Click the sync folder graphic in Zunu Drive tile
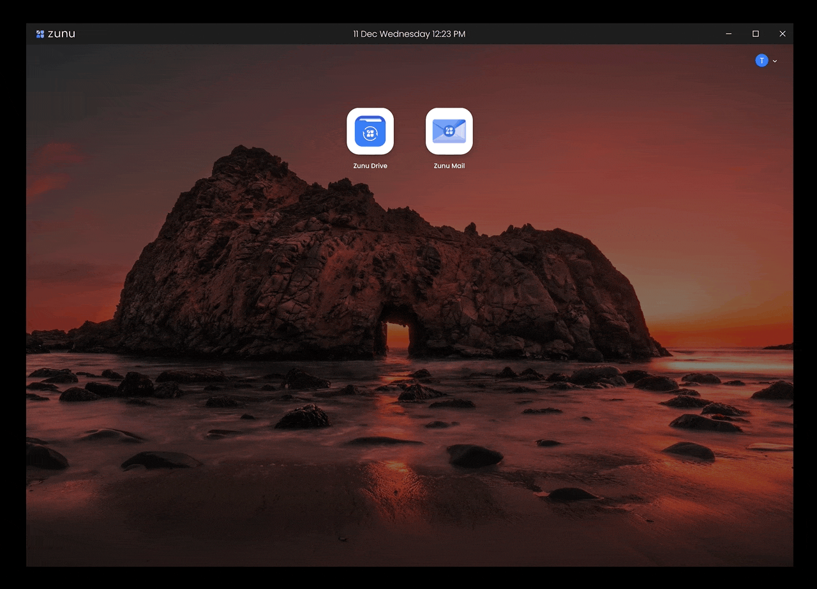 click(x=370, y=132)
